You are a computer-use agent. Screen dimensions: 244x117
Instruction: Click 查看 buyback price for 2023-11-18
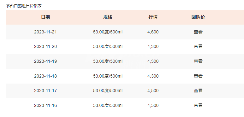(x=198, y=76)
